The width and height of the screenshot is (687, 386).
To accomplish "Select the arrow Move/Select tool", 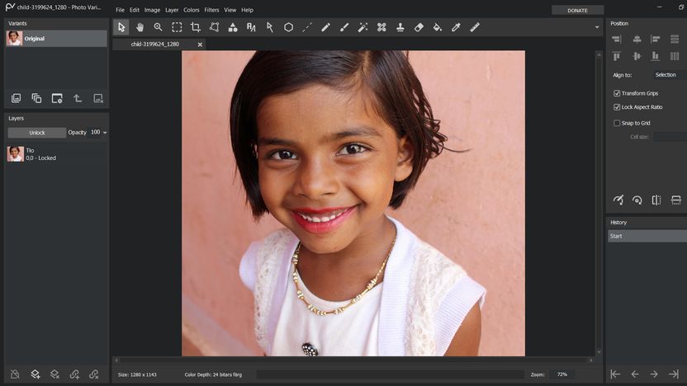I will coord(121,27).
